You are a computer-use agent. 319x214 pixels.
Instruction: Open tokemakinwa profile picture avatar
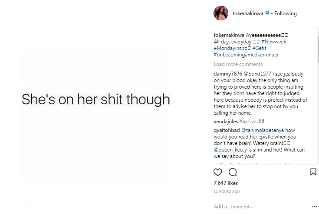[221, 13]
